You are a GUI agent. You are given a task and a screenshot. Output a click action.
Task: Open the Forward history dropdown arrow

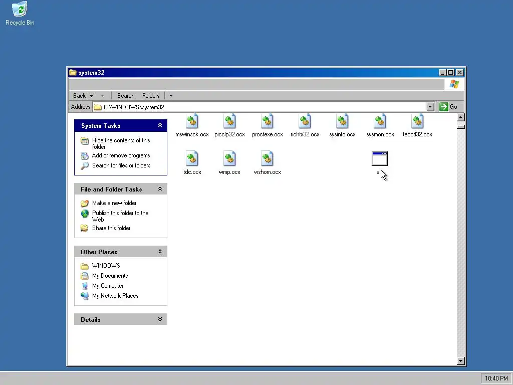coord(102,96)
